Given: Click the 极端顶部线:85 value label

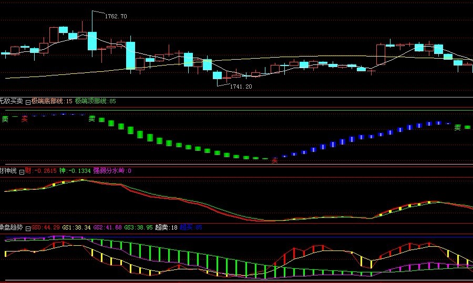Looking at the screenshot, I should tap(95, 101).
